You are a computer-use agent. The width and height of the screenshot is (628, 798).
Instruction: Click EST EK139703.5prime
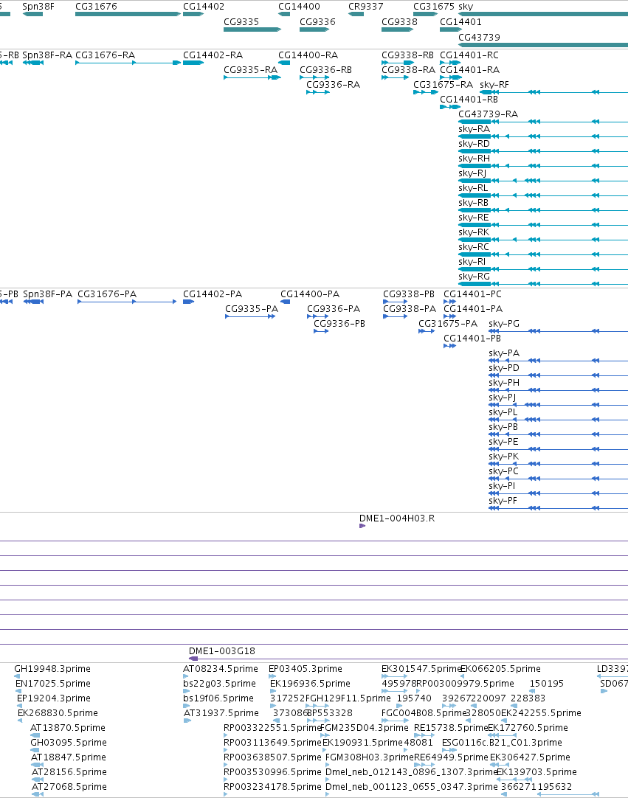[536, 772]
